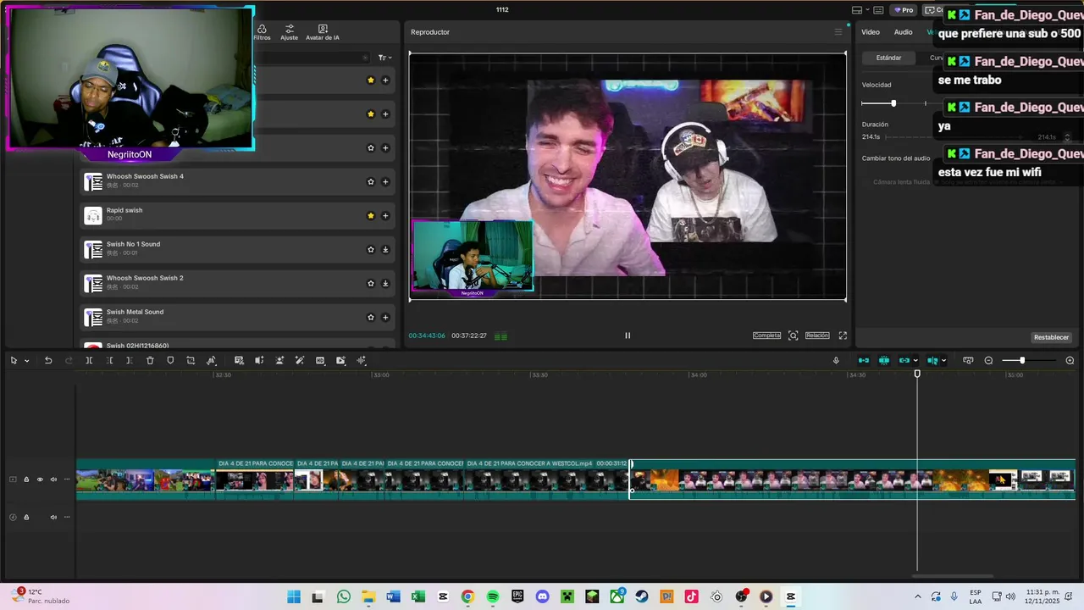The image size is (1084, 610).
Task: Favorite the Swish Metal Sound
Action: (x=370, y=317)
